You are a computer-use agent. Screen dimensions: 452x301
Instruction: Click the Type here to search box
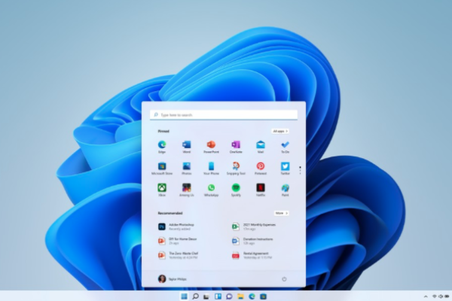[224, 114]
